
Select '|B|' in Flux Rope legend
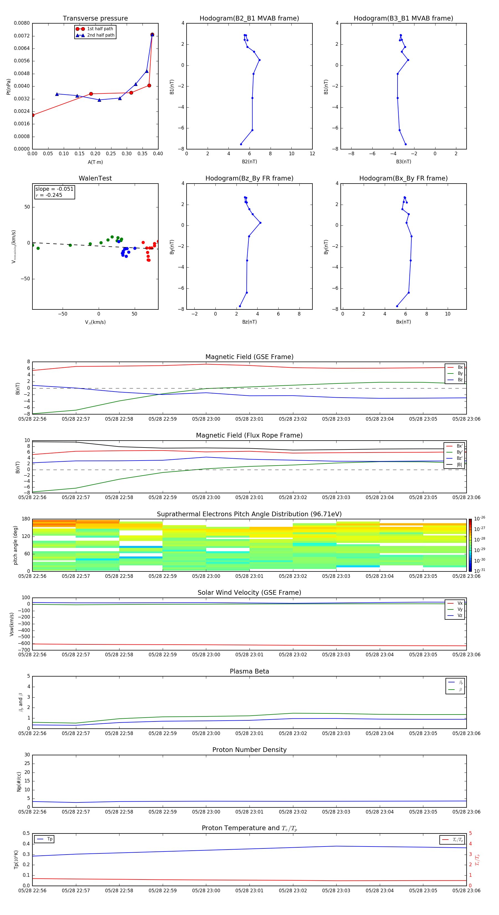pyautogui.click(x=454, y=465)
